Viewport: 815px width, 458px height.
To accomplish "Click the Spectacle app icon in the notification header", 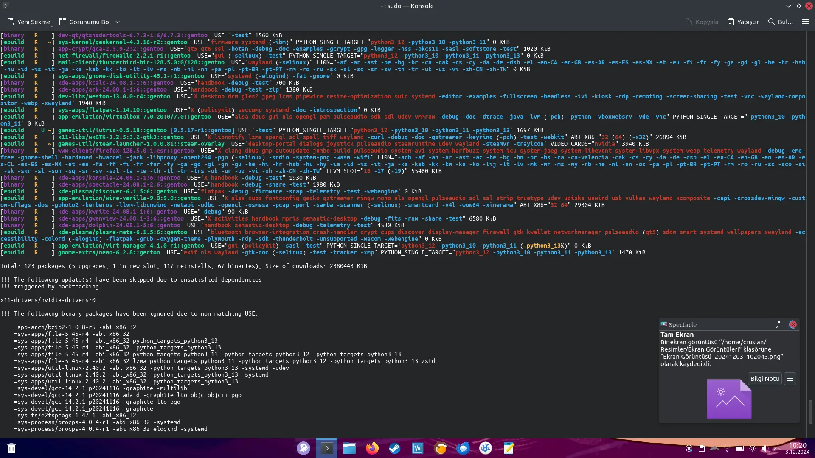I will click(664, 324).
